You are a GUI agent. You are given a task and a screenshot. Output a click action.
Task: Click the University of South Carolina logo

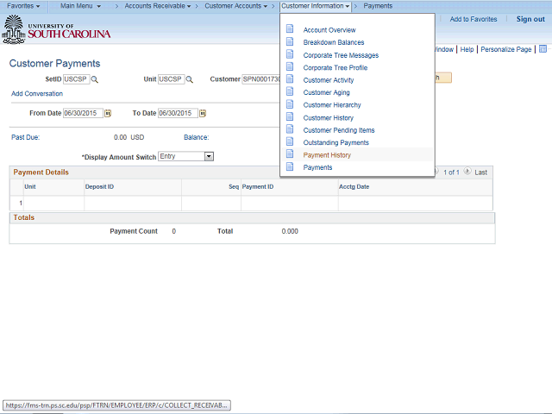[x=56, y=33]
